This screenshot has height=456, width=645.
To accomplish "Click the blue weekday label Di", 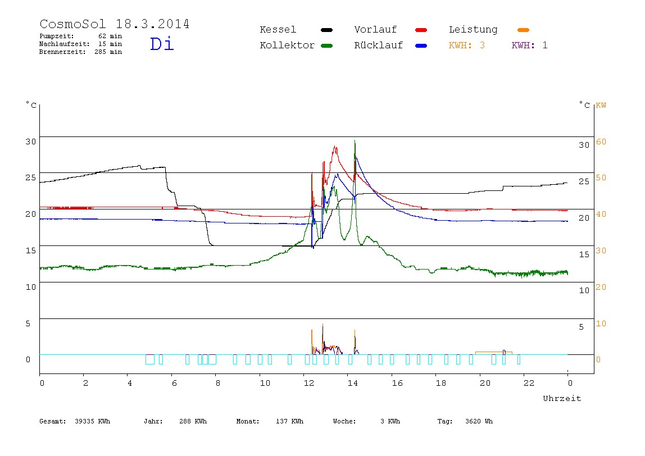I will 162,44.
